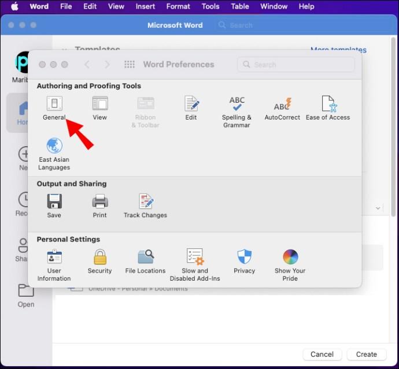The height and width of the screenshot is (369, 399).
Task: Click the Word Preferences search field
Action: coord(296,64)
